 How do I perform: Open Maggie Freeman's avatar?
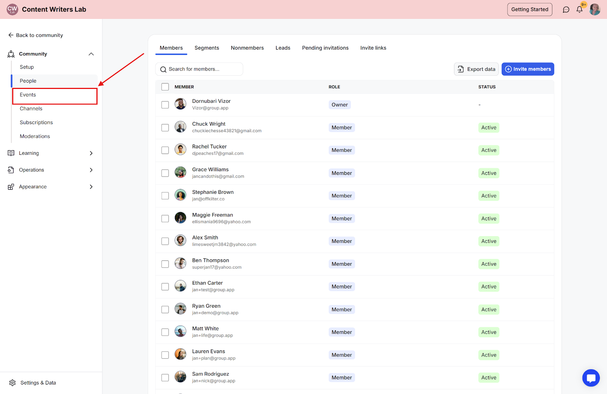(180, 218)
